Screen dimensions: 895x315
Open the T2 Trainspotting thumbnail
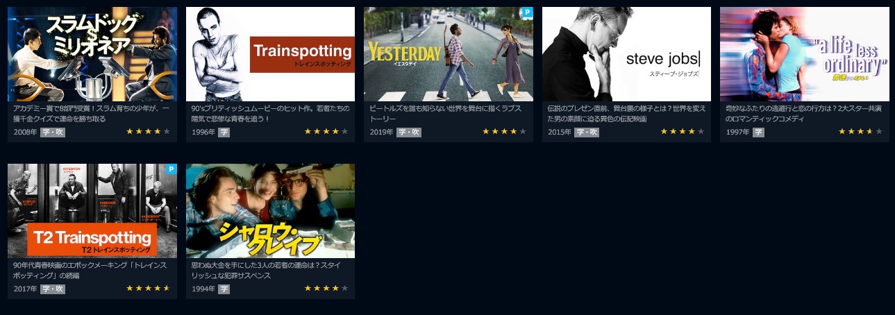coord(92,211)
